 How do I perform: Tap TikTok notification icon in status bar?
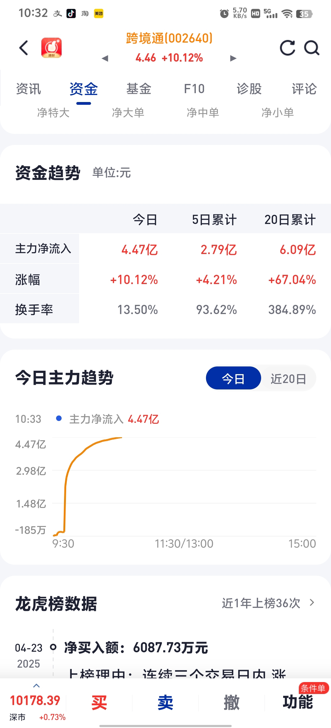(x=71, y=13)
